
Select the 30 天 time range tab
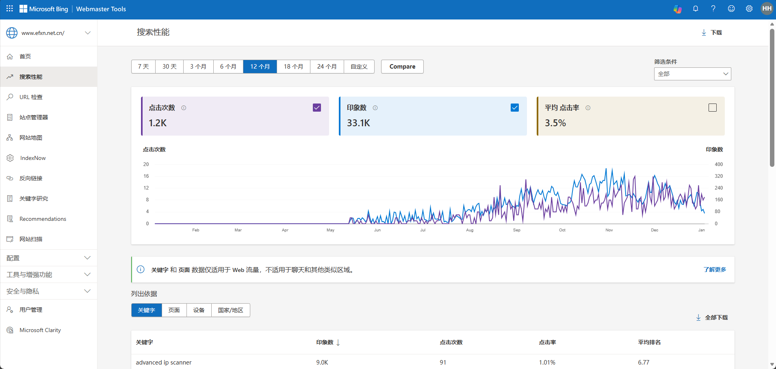(169, 67)
